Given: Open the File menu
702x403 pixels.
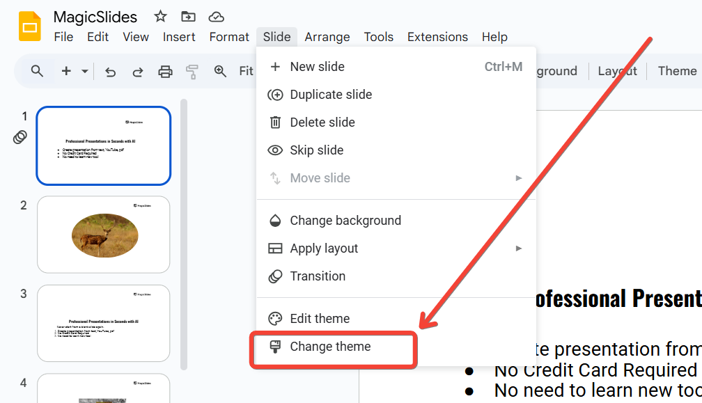Looking at the screenshot, I should pos(63,37).
